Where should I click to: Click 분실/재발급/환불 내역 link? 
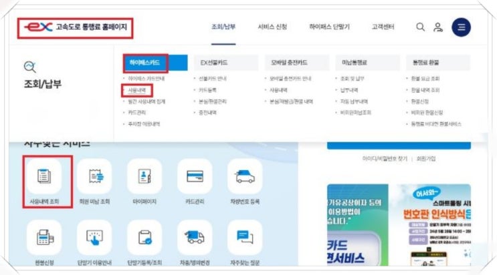pos(291,101)
